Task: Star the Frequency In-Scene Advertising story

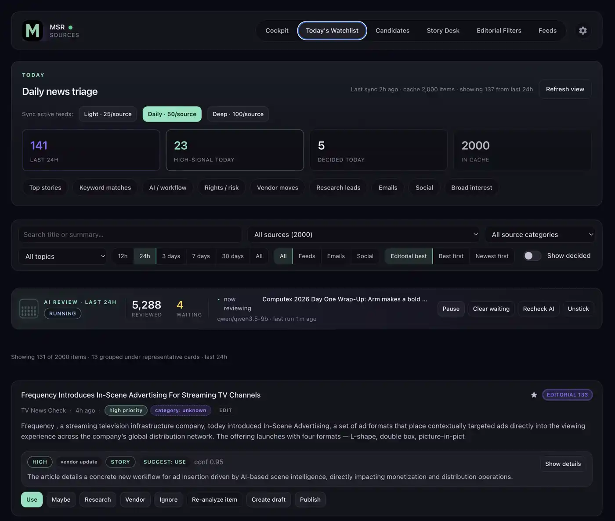Action: click(534, 395)
